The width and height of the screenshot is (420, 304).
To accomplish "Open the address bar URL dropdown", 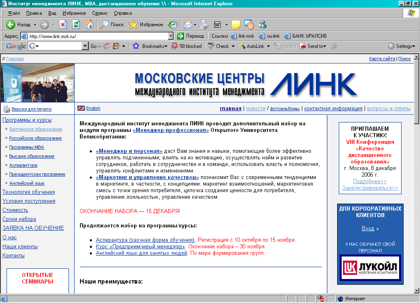I will pyautogui.click(x=171, y=36).
